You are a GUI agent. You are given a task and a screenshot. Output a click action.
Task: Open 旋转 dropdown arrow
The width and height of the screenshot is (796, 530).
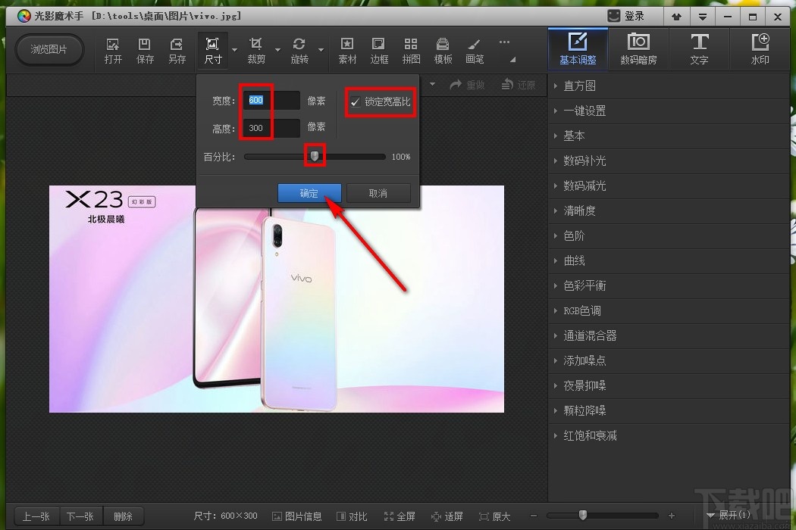pyautogui.click(x=321, y=50)
